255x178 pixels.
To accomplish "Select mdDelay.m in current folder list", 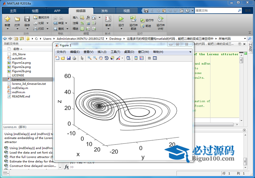I will pos(20,88).
